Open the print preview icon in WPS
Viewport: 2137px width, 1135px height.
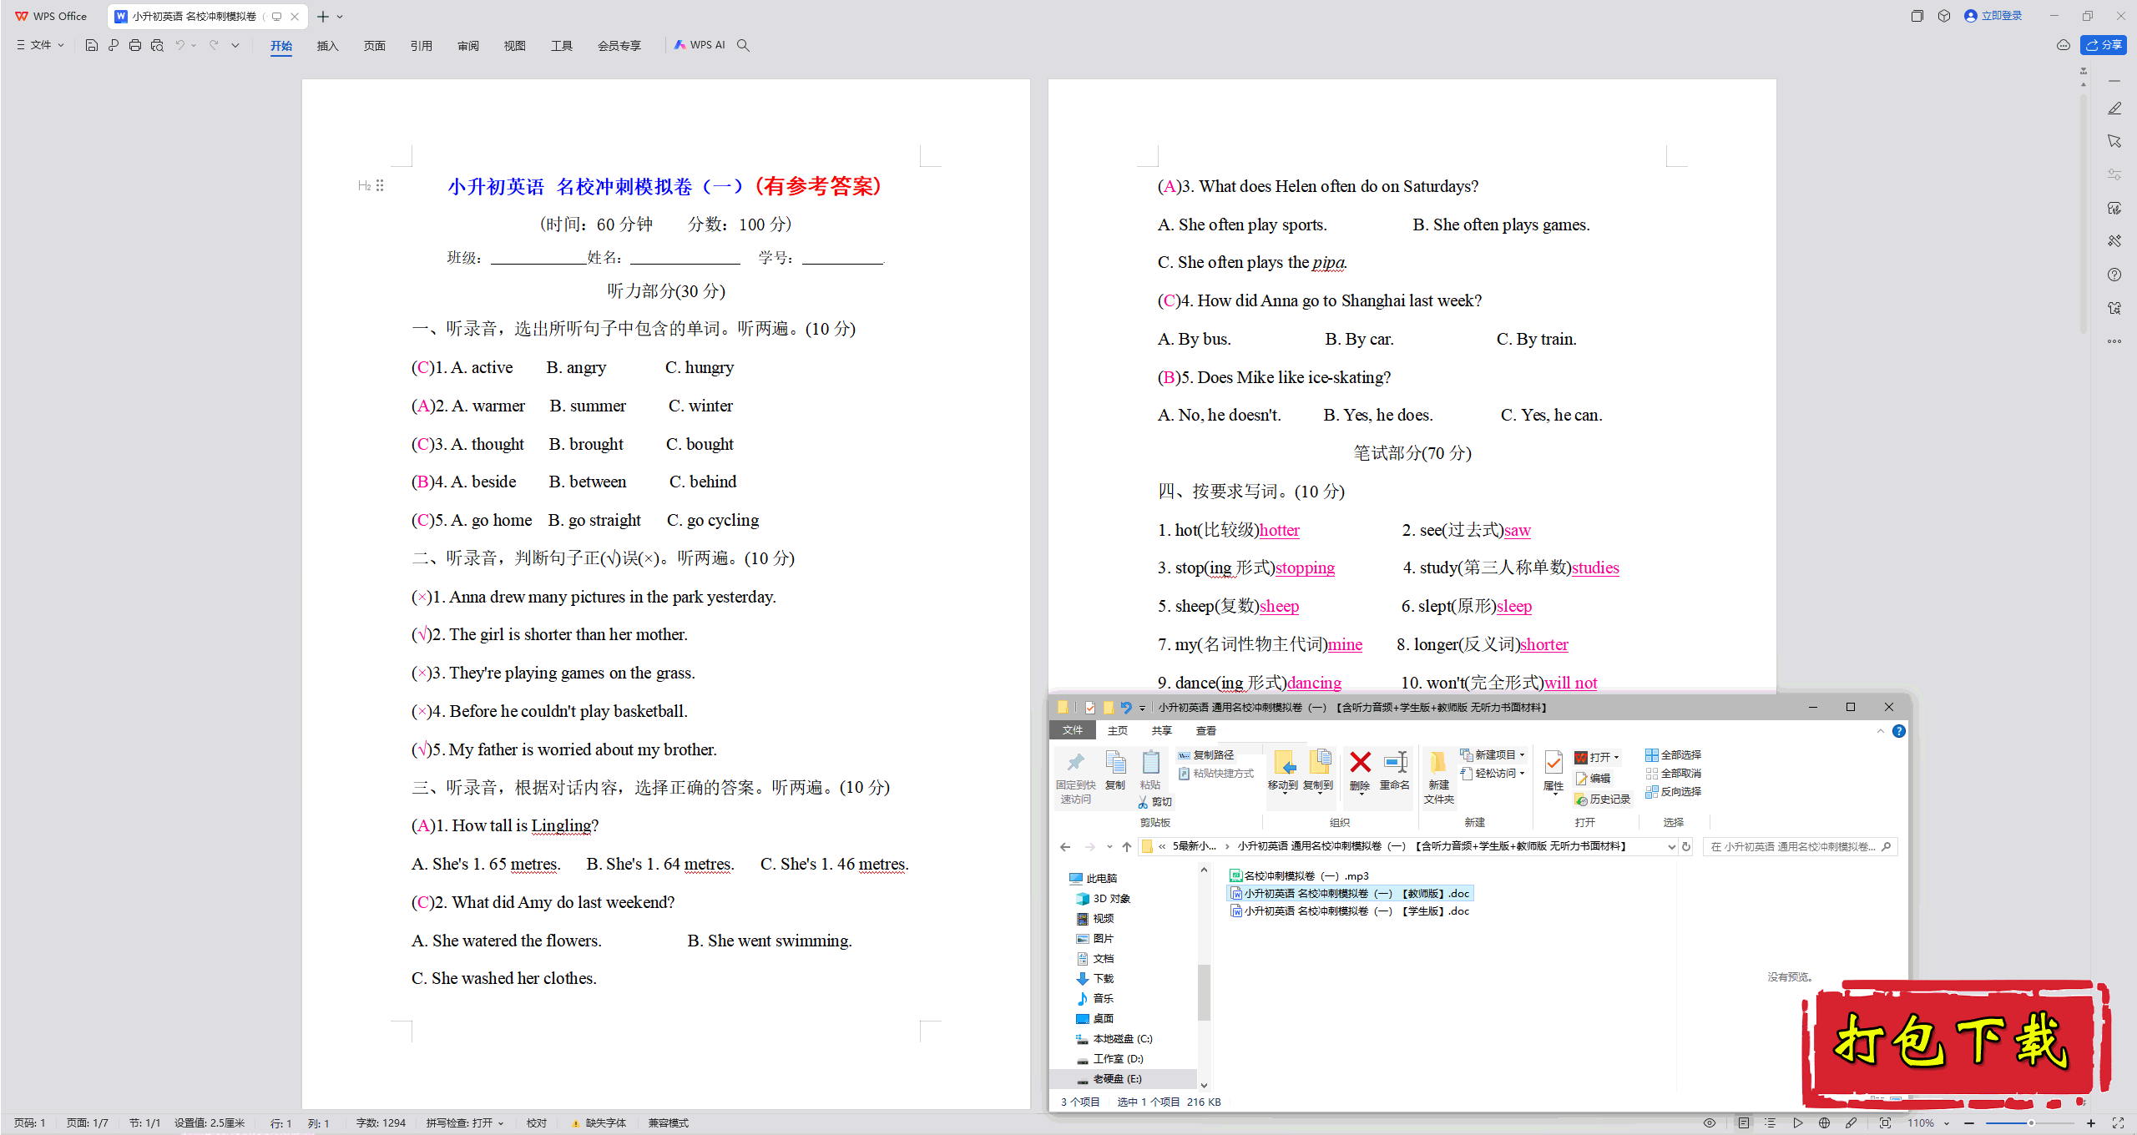(157, 45)
